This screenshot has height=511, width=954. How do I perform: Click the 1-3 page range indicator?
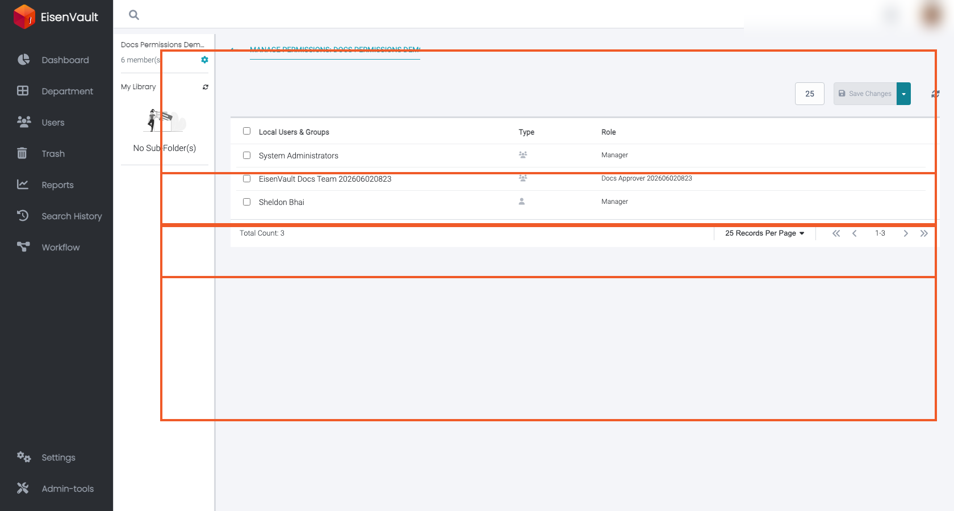tap(880, 233)
